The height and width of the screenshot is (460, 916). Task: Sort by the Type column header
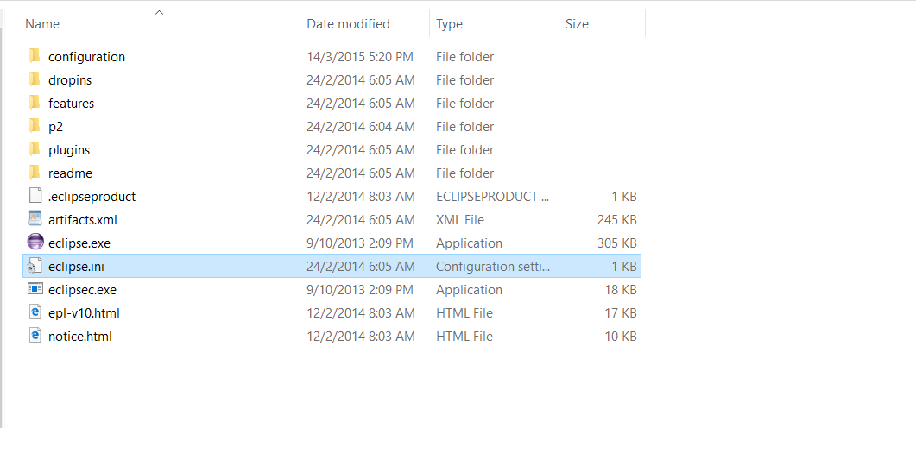point(449,24)
